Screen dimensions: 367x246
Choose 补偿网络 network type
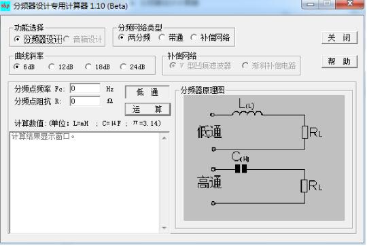(210, 37)
